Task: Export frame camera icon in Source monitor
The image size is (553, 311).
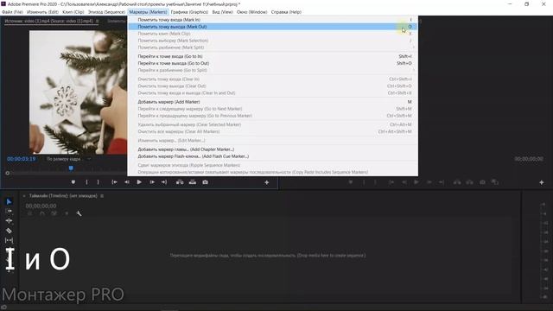Action: coord(206,182)
